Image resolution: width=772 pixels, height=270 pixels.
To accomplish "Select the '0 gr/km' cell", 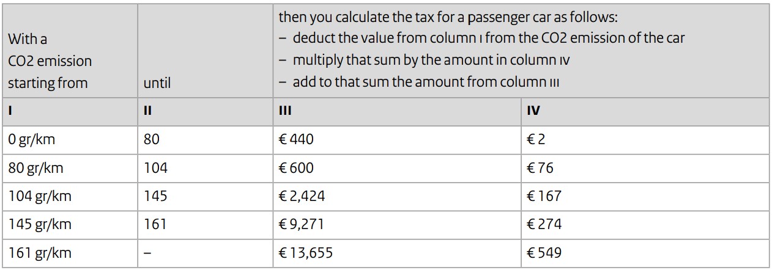I will coord(70,140).
